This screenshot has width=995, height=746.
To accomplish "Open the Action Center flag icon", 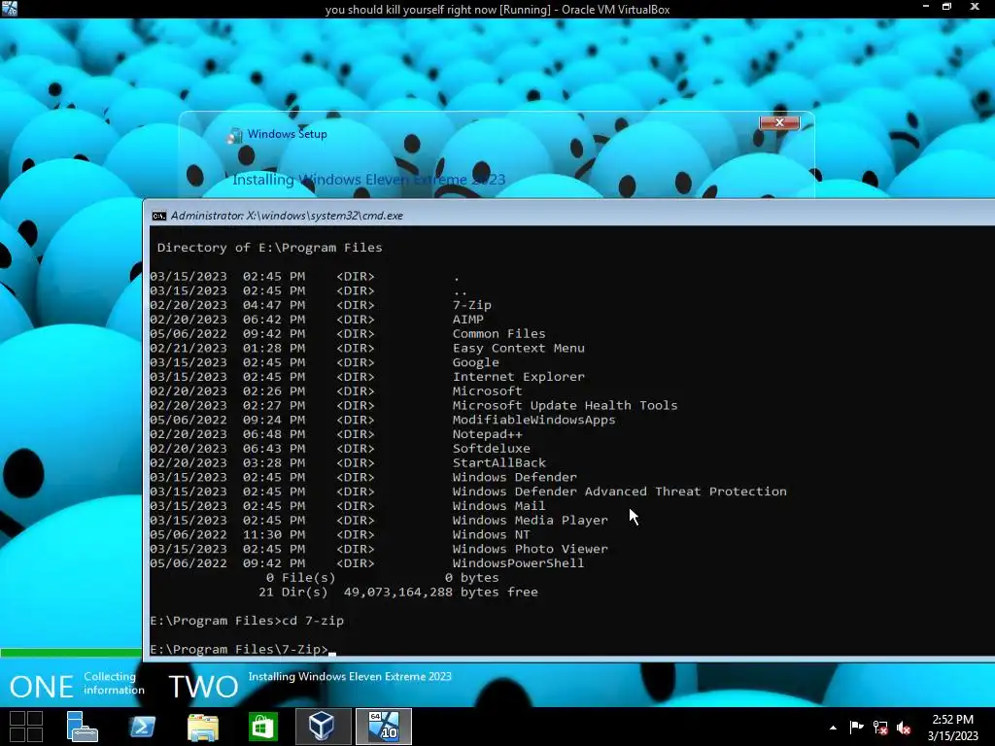I will pos(856,727).
